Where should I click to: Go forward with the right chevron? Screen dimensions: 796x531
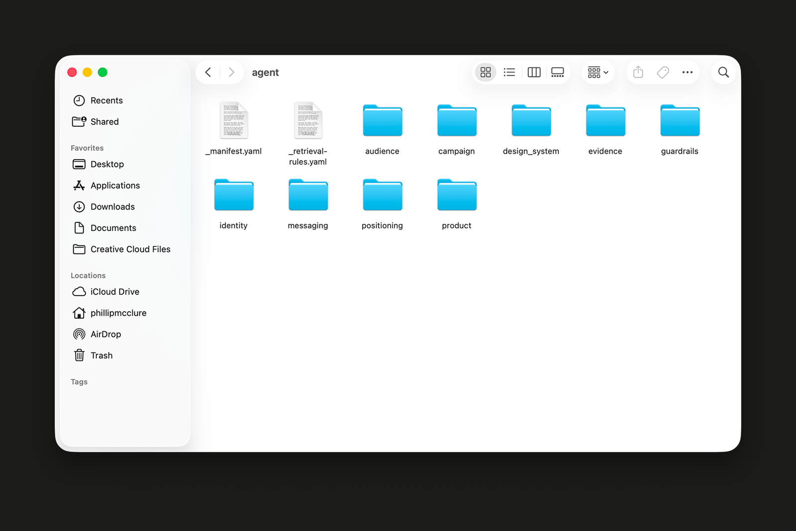pyautogui.click(x=231, y=73)
